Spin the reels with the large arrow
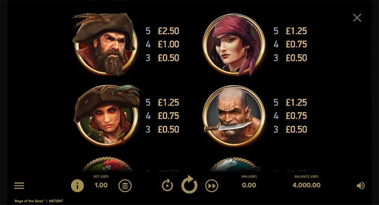 [x=189, y=185]
